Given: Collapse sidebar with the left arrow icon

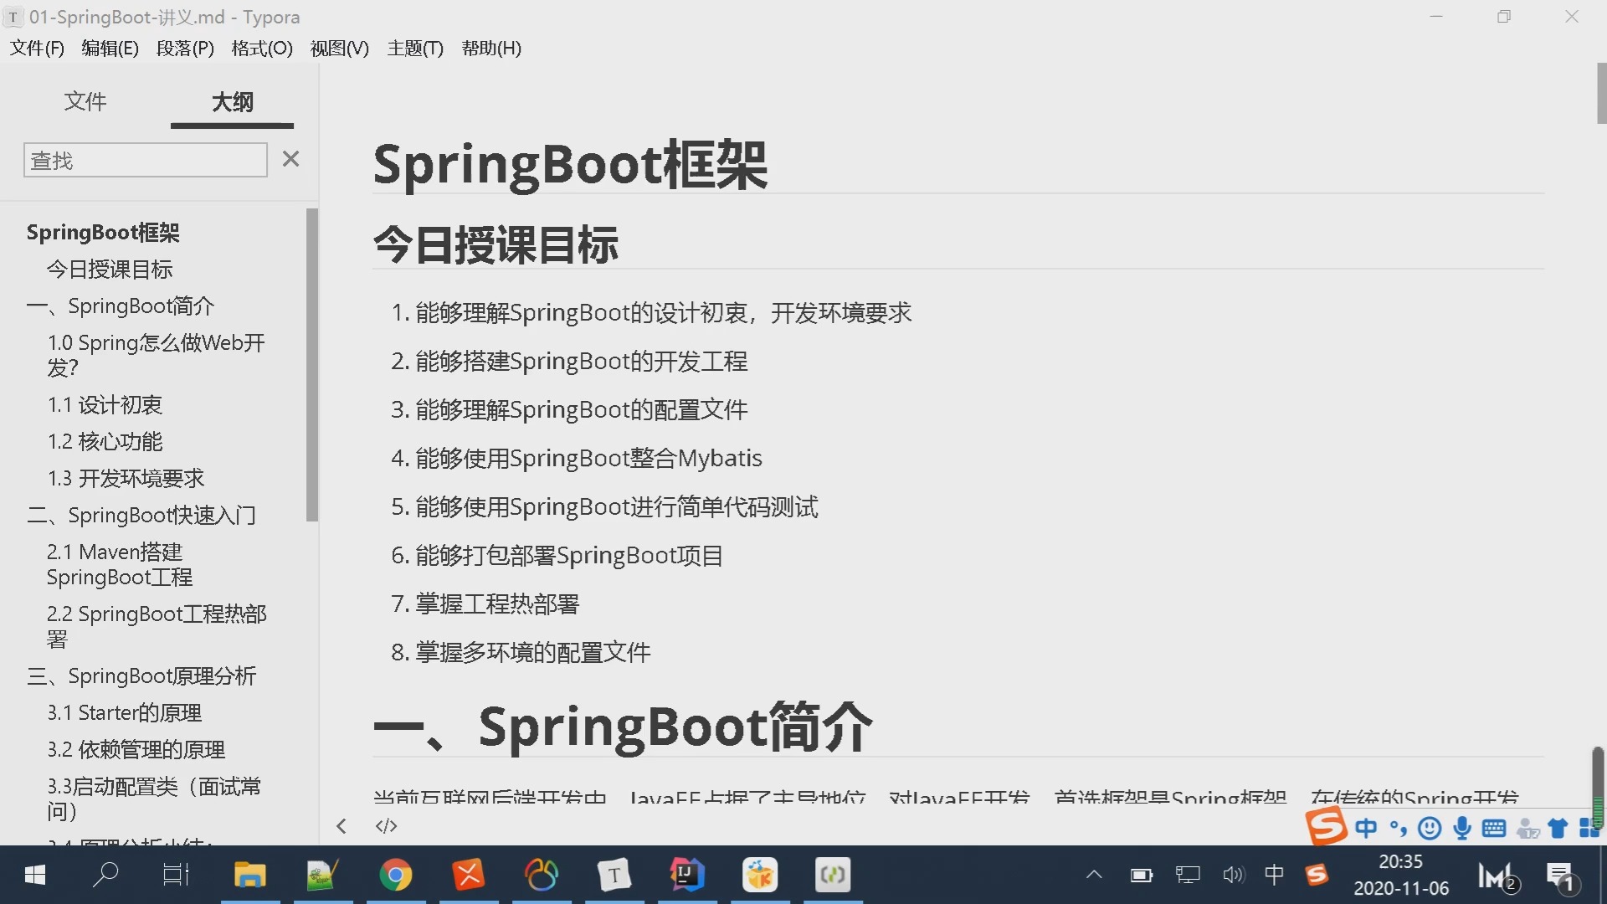Looking at the screenshot, I should pos(341,827).
